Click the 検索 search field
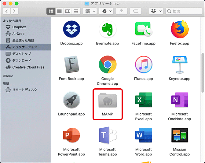The width and height of the screenshot is (205, 163). (184, 11)
